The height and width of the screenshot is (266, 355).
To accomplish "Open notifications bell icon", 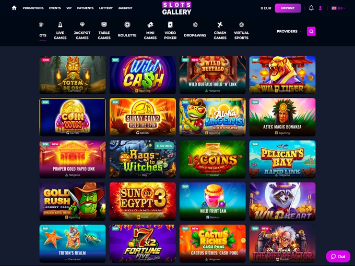I will (x=311, y=8).
